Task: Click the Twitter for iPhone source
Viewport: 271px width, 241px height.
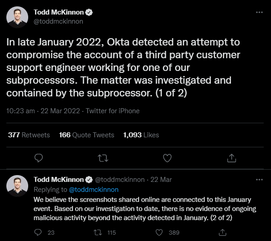Action: pos(112,111)
